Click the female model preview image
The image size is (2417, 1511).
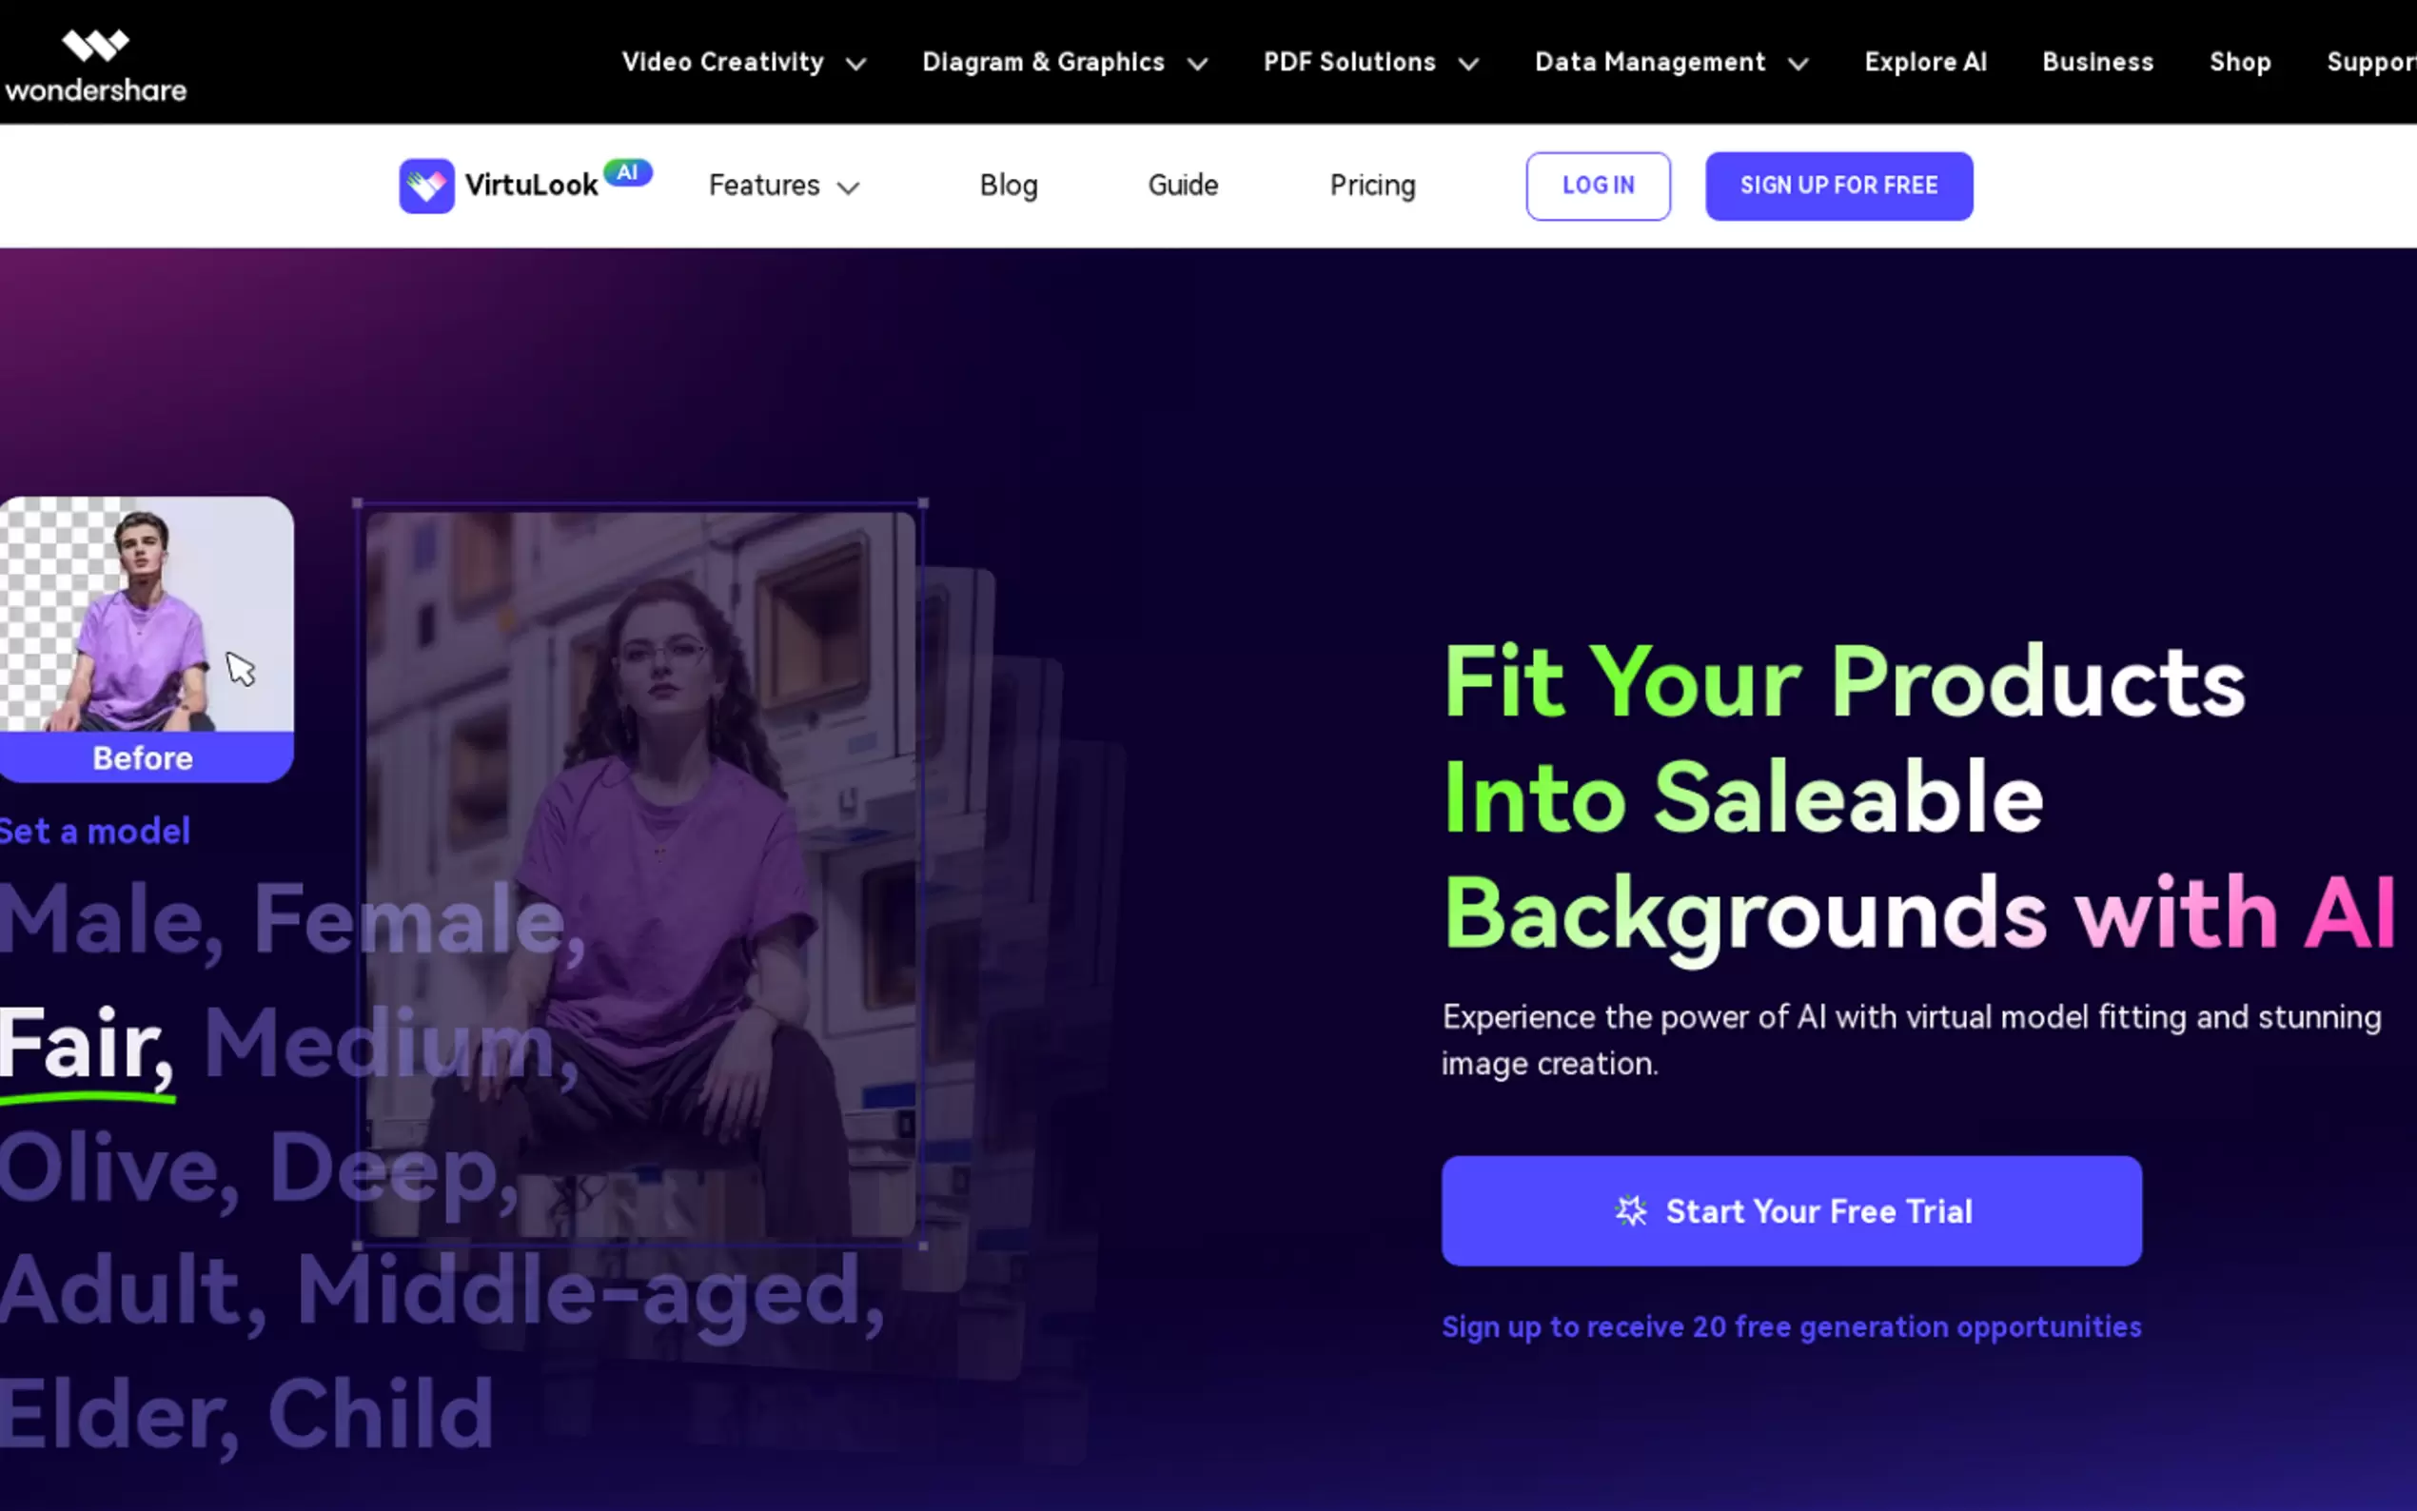639,875
